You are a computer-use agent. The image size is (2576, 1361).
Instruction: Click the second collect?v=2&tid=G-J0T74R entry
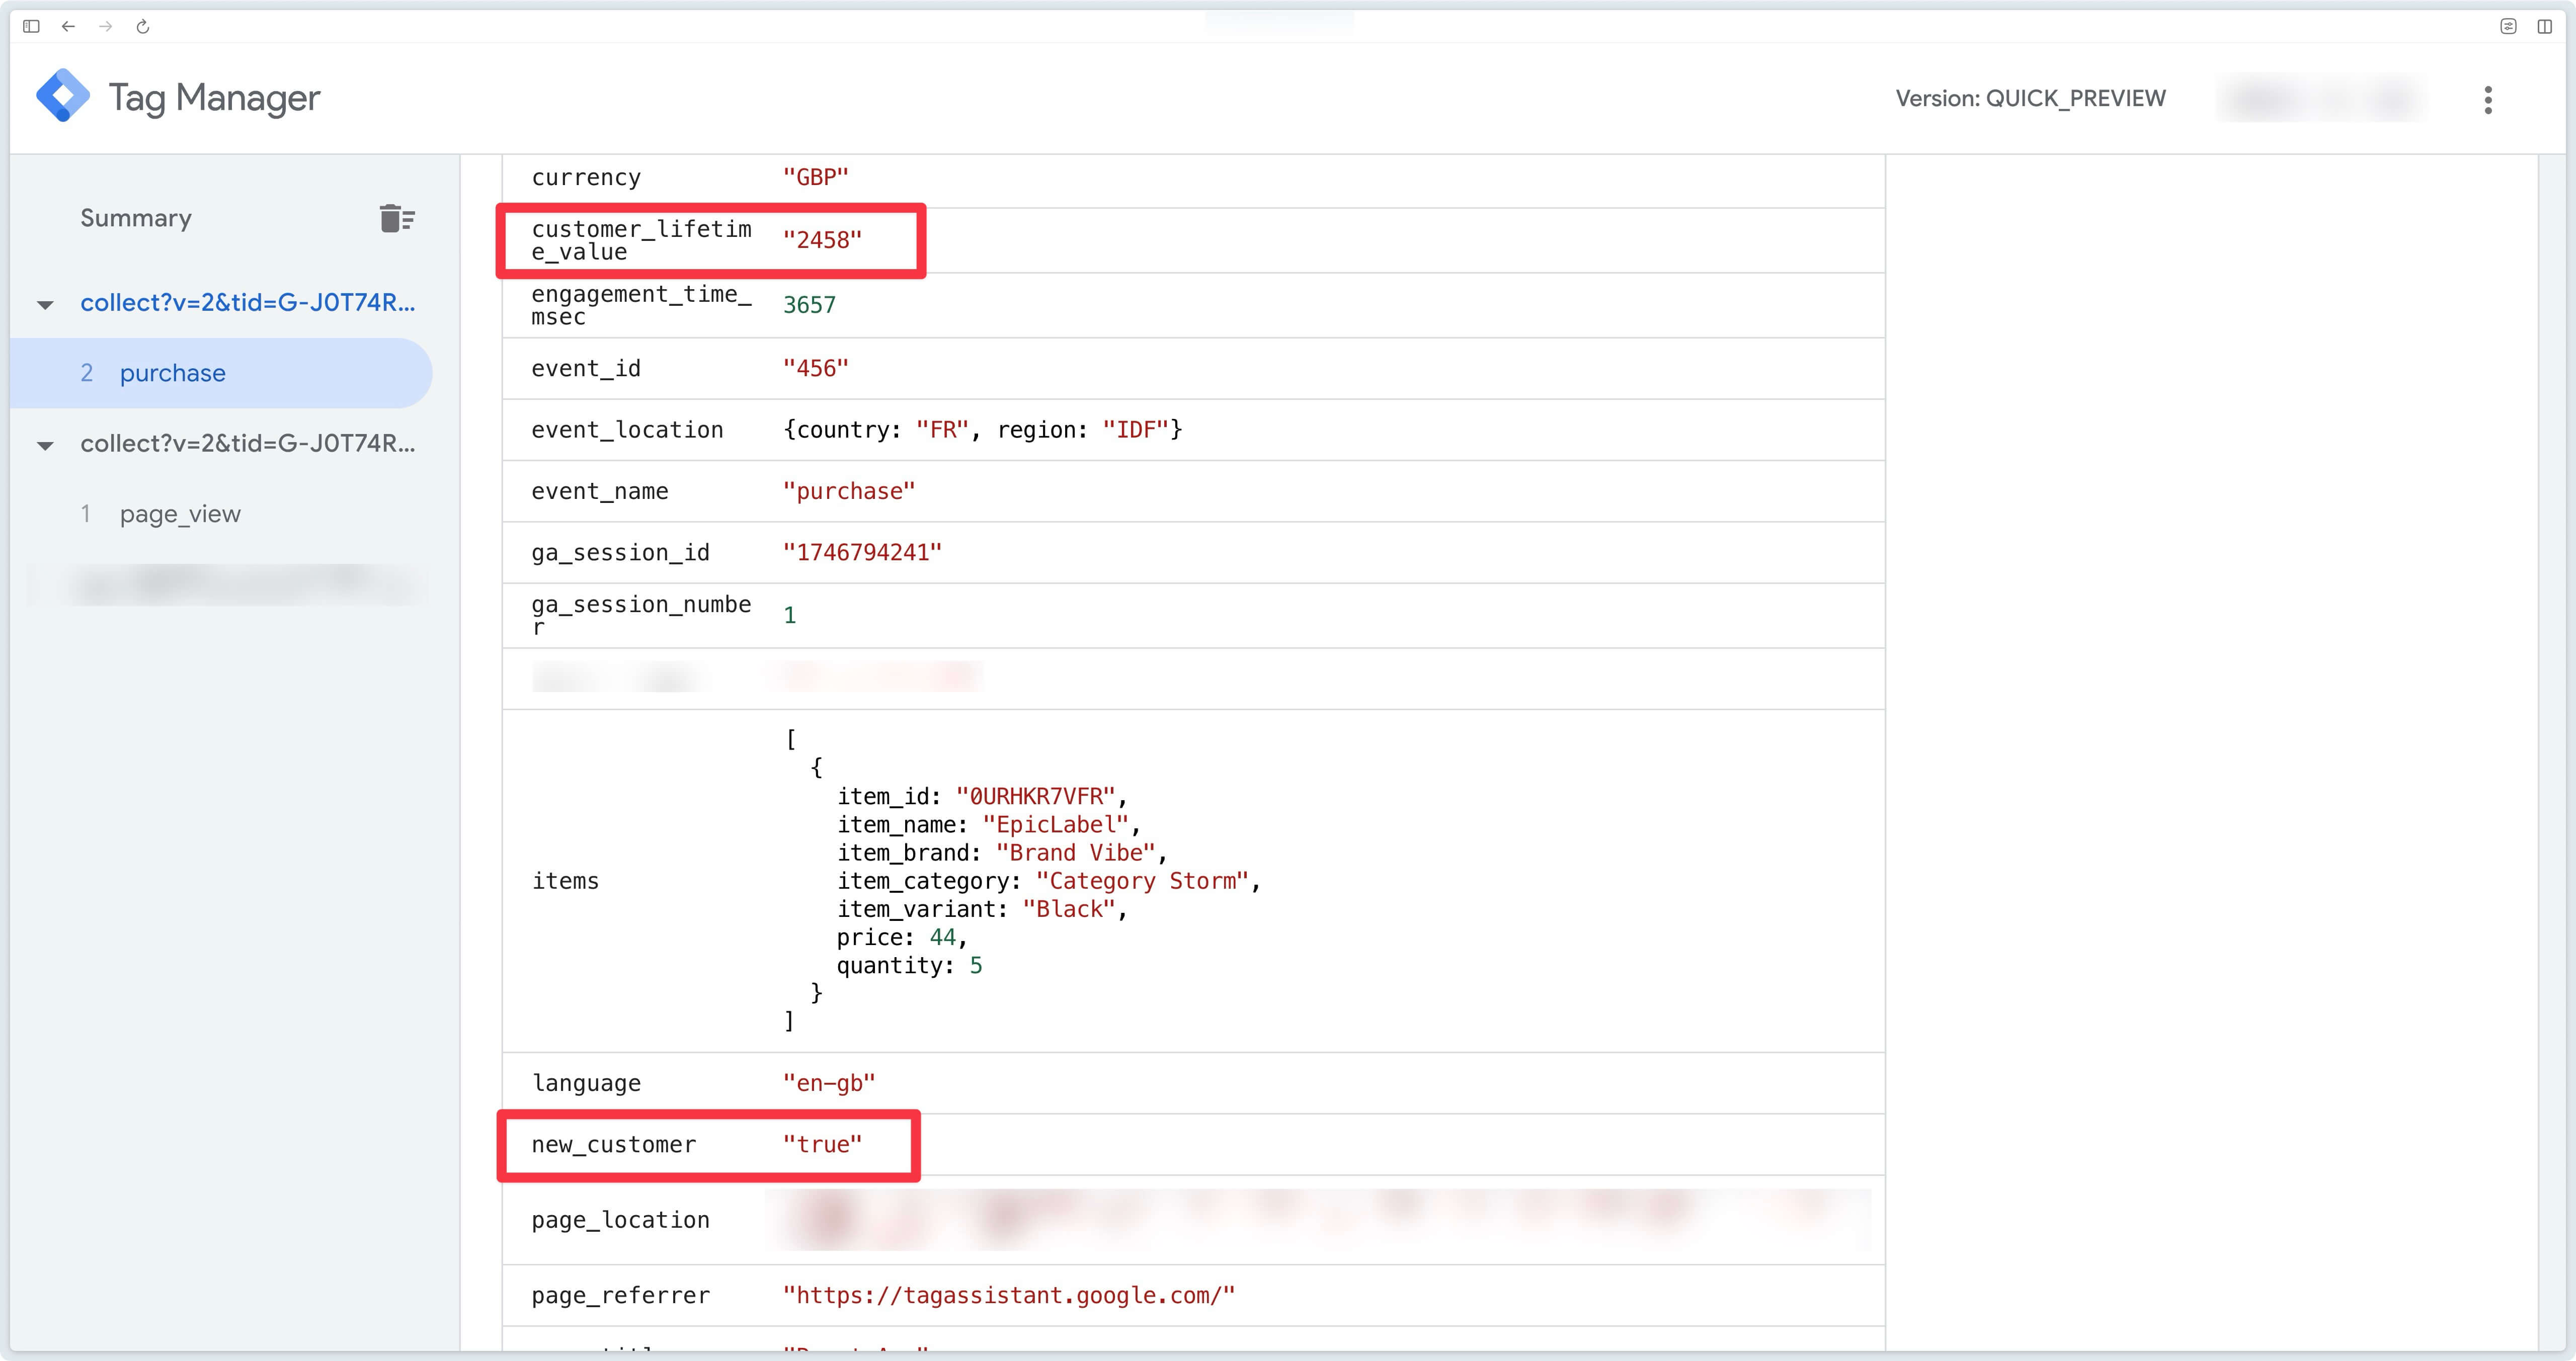[247, 443]
